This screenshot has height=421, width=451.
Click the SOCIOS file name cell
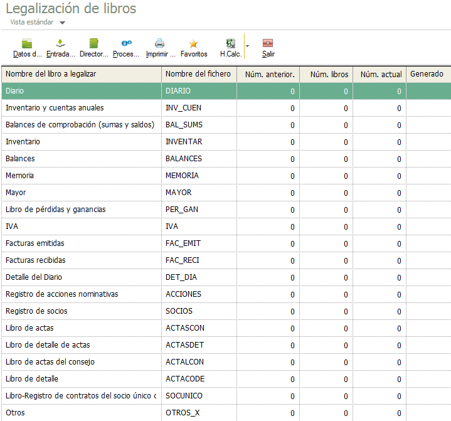(199, 311)
